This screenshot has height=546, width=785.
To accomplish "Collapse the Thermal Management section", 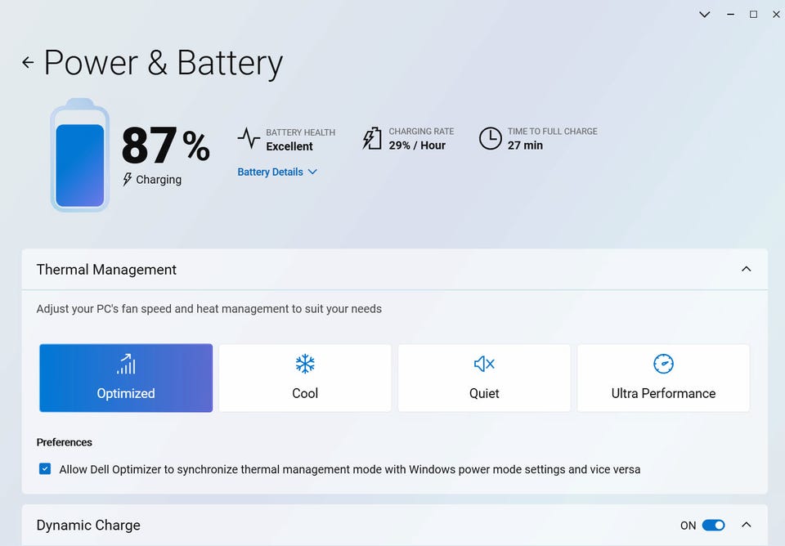I will (746, 269).
